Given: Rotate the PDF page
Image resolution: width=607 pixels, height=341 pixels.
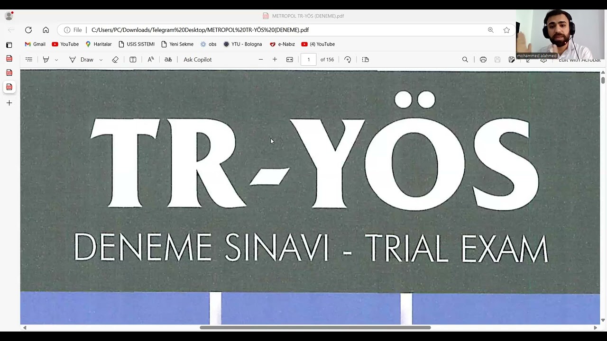Looking at the screenshot, I should click(348, 60).
